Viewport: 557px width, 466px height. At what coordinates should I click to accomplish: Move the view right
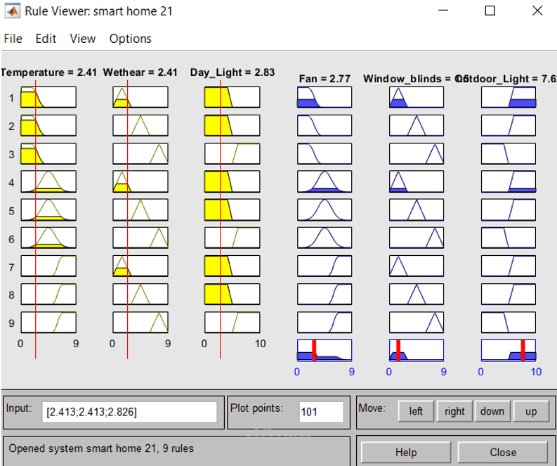(454, 411)
